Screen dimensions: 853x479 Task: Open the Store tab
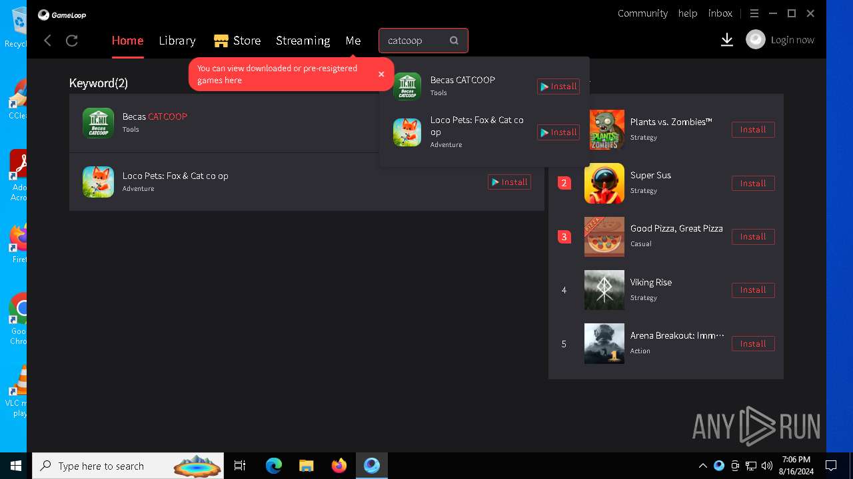[x=237, y=41]
